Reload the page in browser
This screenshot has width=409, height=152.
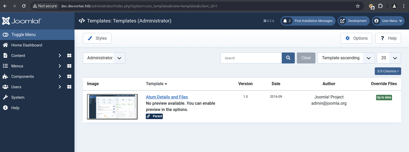point(24,6)
